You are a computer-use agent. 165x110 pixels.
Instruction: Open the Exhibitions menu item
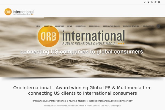pos(80,26)
